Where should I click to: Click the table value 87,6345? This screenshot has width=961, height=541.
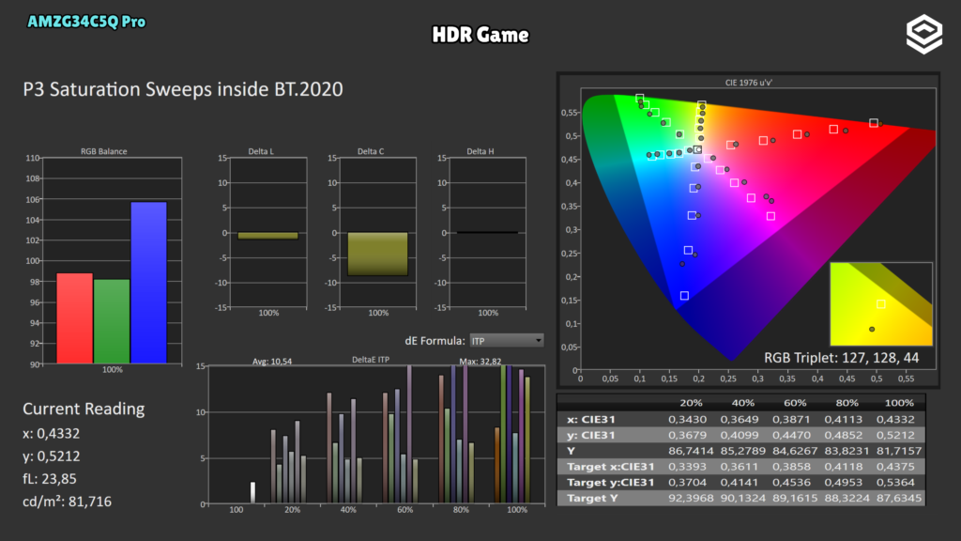(899, 498)
